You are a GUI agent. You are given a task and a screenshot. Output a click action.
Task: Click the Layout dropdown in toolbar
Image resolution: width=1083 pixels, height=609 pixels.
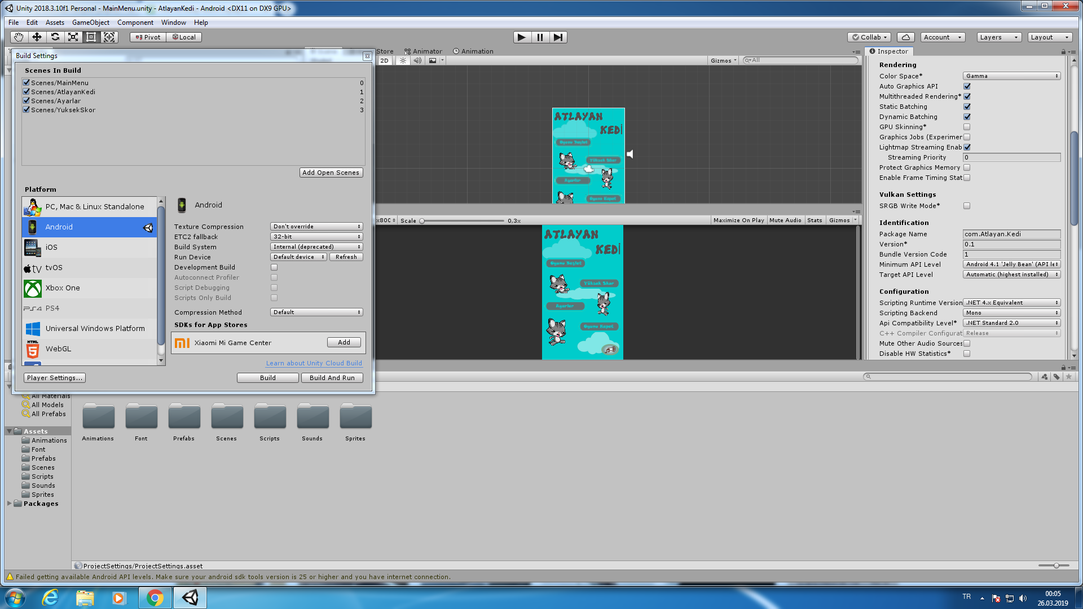tap(1044, 37)
